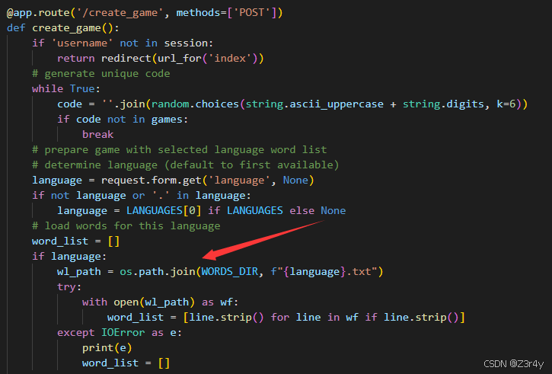Click the 'word_list = []' line under the load comment
The width and height of the screenshot is (552, 374).
pos(76,241)
